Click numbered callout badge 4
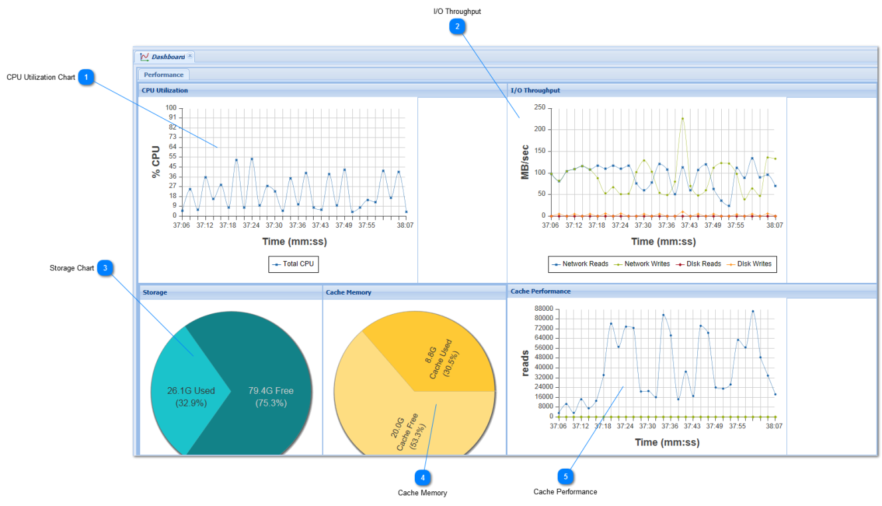 tap(423, 477)
